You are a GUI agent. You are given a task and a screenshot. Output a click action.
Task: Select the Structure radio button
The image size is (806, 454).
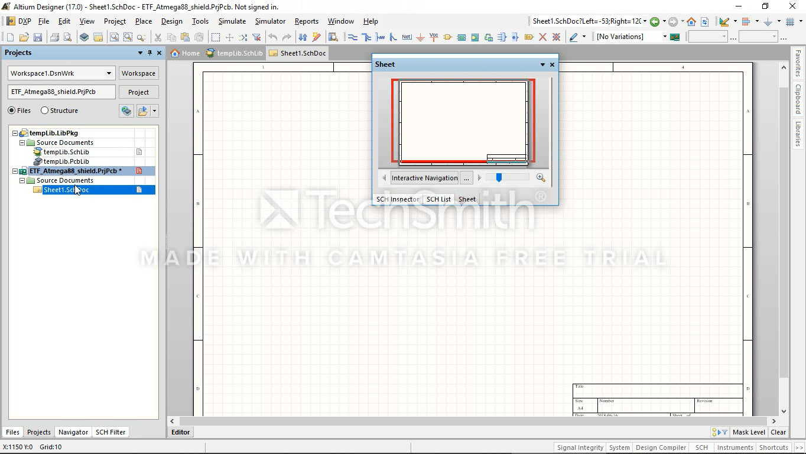44,111
